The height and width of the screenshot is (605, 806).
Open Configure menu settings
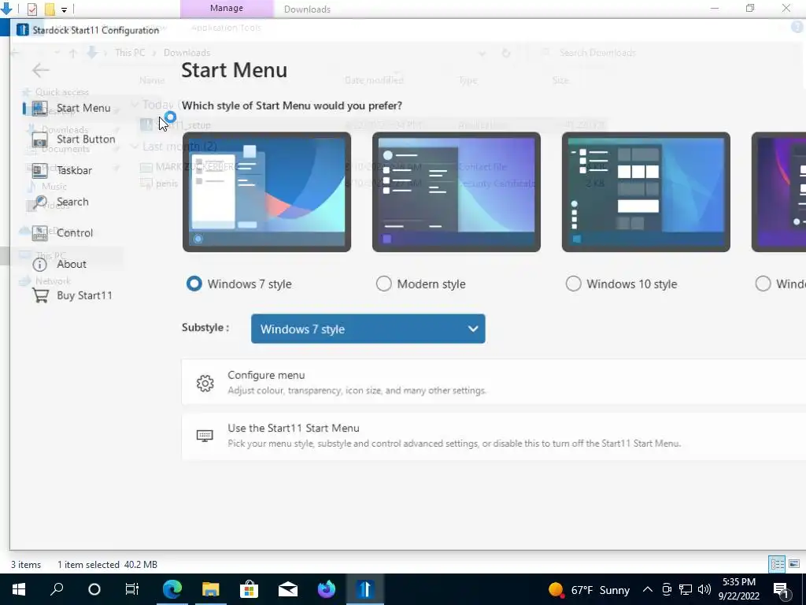(x=494, y=382)
